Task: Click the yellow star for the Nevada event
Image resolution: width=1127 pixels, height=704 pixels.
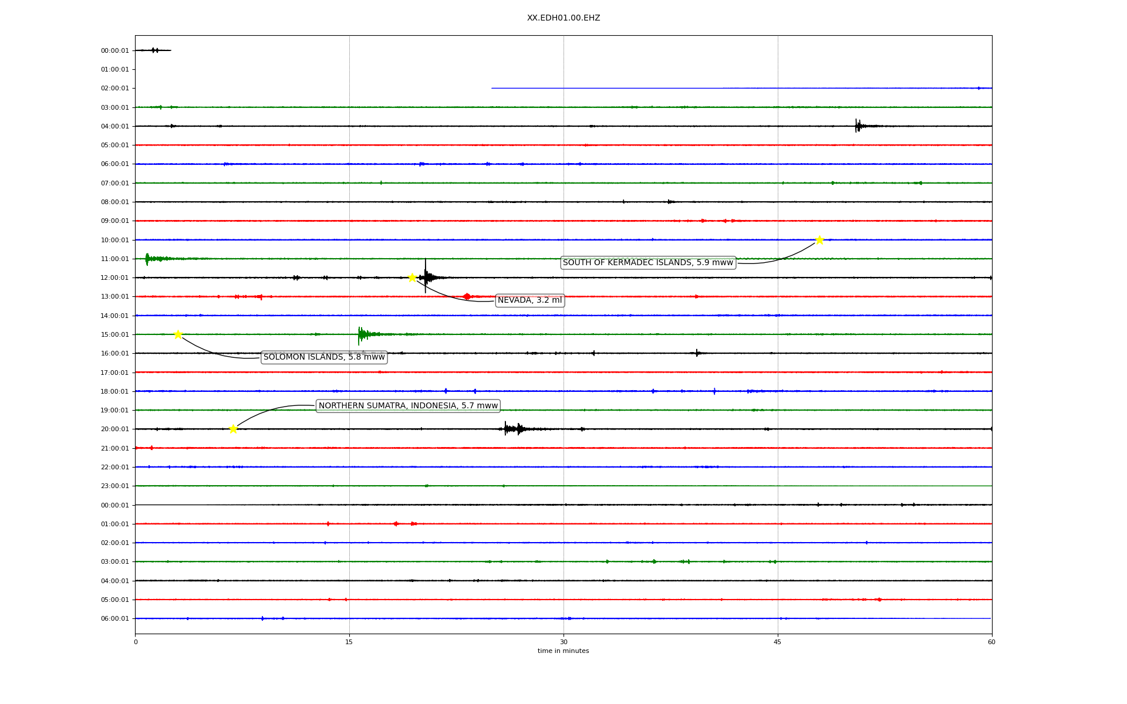Action: (412, 277)
